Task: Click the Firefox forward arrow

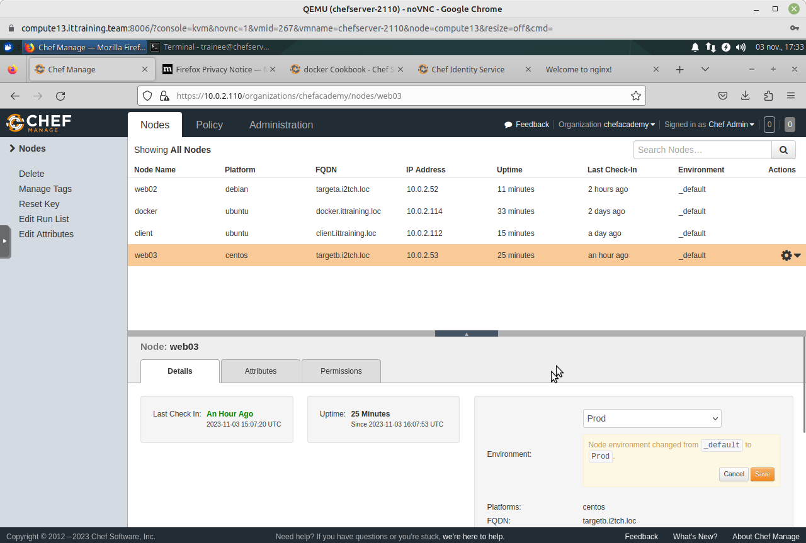Action: tap(38, 96)
